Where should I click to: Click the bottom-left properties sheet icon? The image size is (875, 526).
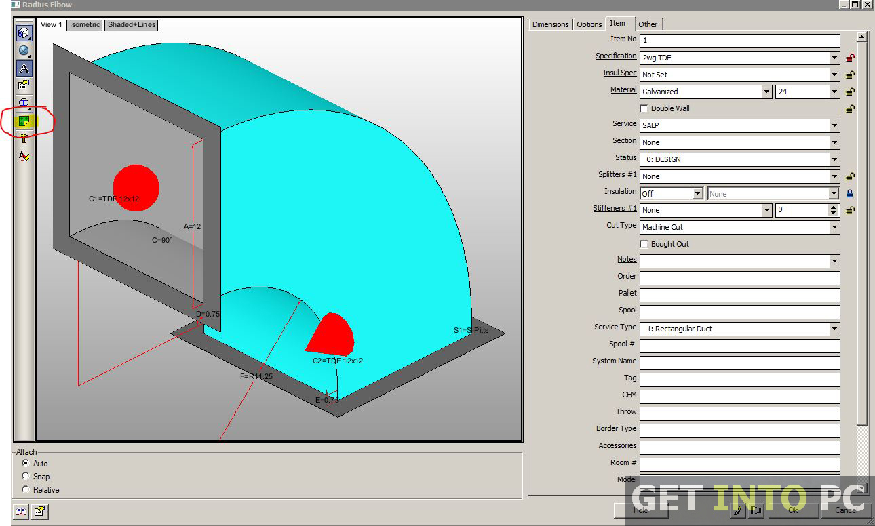coord(40,512)
